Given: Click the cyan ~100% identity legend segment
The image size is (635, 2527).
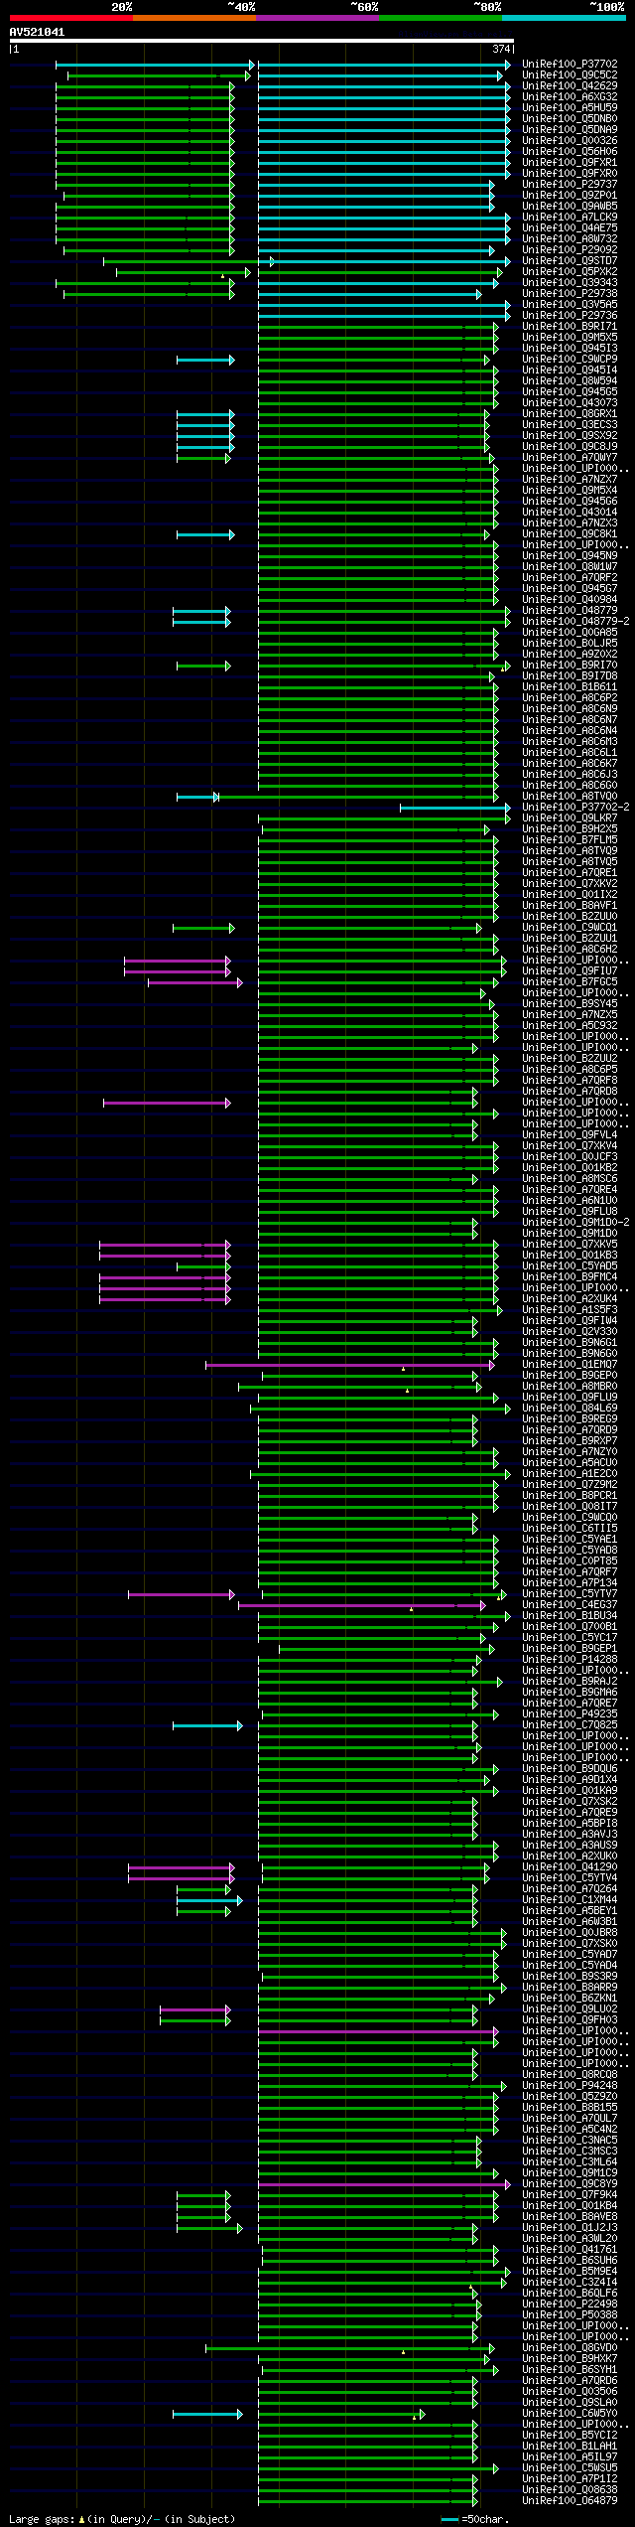Looking at the screenshot, I should pos(563,18).
